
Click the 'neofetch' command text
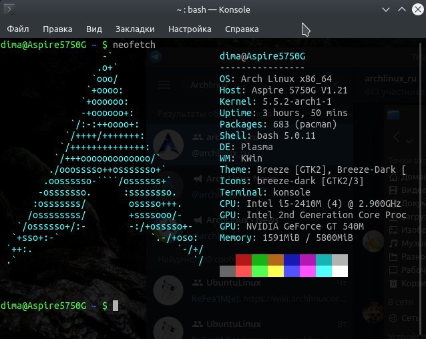click(134, 45)
